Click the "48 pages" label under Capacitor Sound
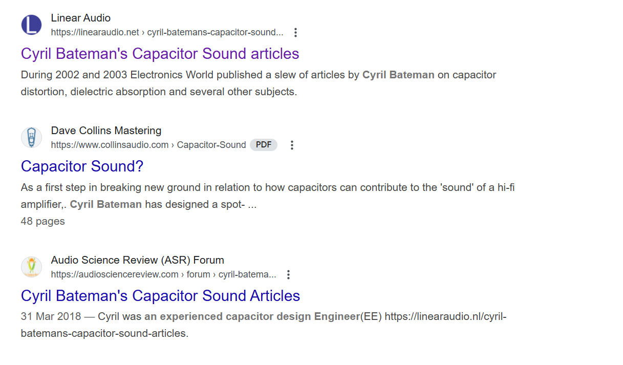The width and height of the screenshot is (623, 365). click(43, 221)
